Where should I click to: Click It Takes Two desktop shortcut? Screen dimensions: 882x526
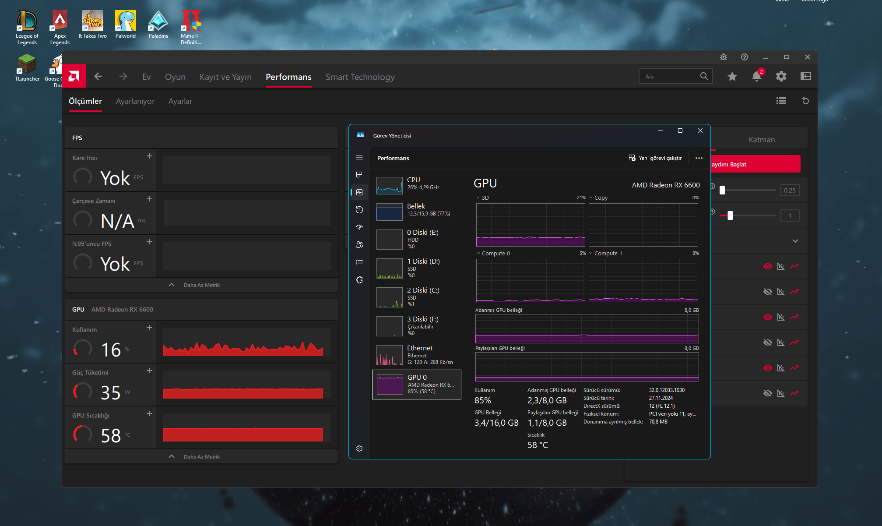click(93, 25)
